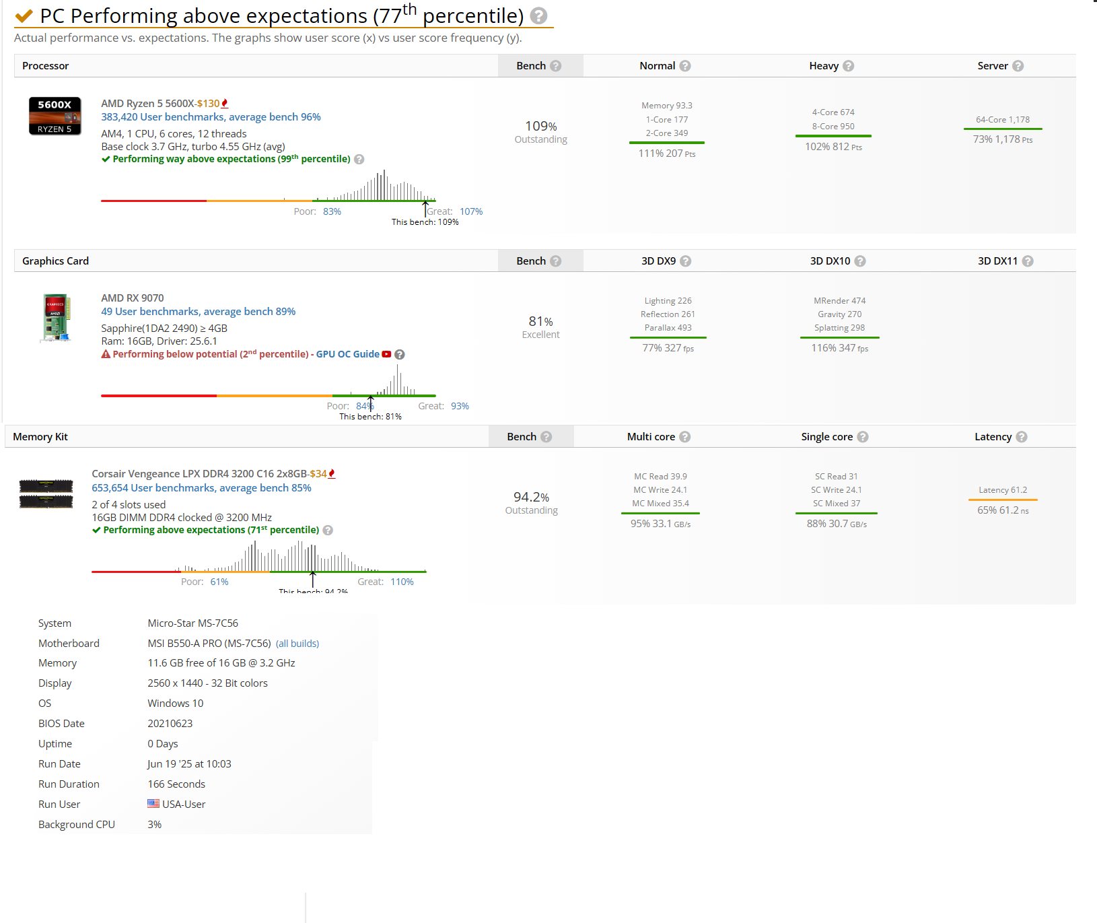Click the USA flag icon beside Run User
The image size is (1097, 923).
[x=153, y=804]
